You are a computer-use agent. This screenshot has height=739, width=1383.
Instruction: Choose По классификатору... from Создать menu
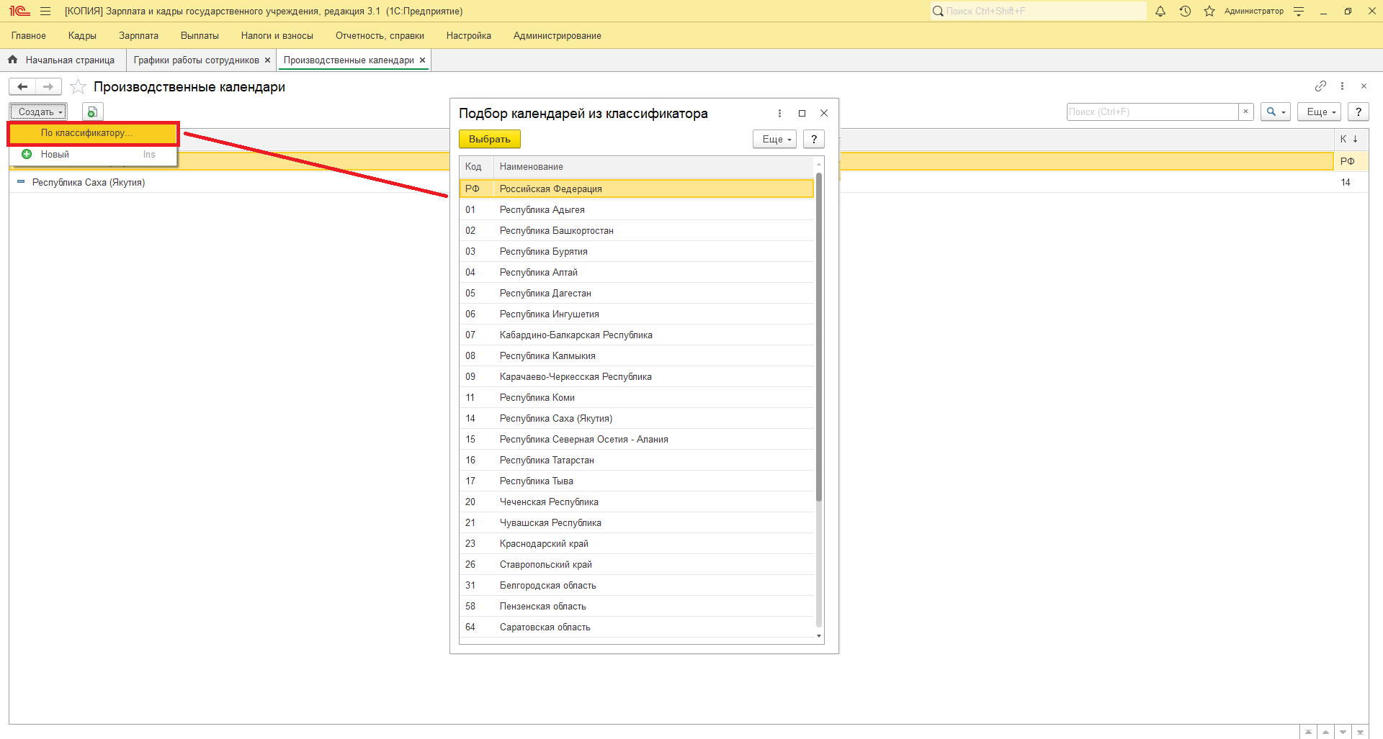93,133
